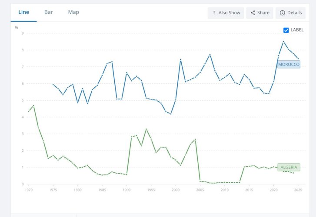Click the share icon
Viewport: 316px width, 217px height.
[x=253, y=13]
